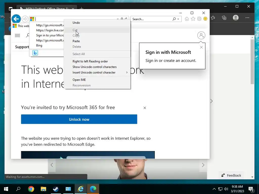Click the Home icon in IE toolbar
The image size is (259, 194).
click(187, 19)
